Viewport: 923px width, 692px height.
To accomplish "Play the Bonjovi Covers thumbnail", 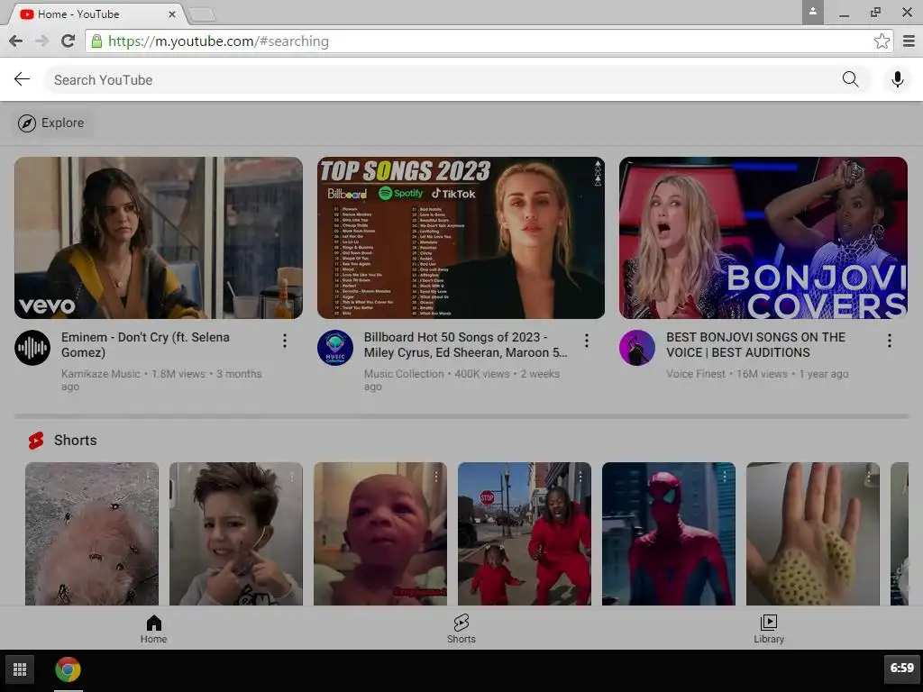I will [763, 238].
